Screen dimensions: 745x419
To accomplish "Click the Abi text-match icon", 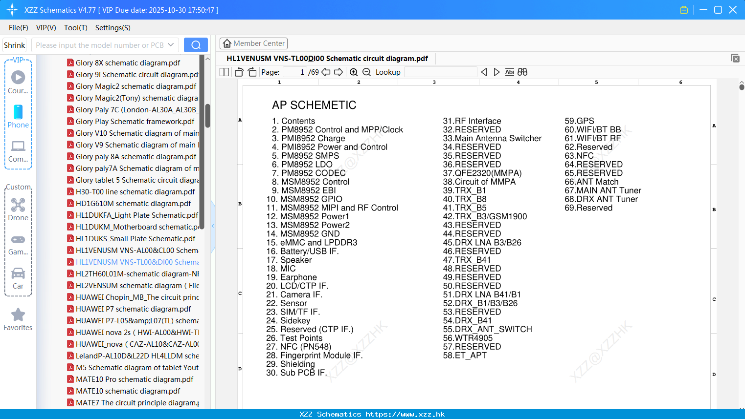I will click(509, 72).
